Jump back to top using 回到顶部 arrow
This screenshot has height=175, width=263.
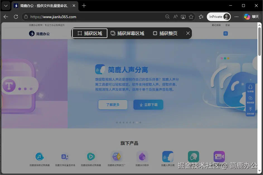pos(250,109)
